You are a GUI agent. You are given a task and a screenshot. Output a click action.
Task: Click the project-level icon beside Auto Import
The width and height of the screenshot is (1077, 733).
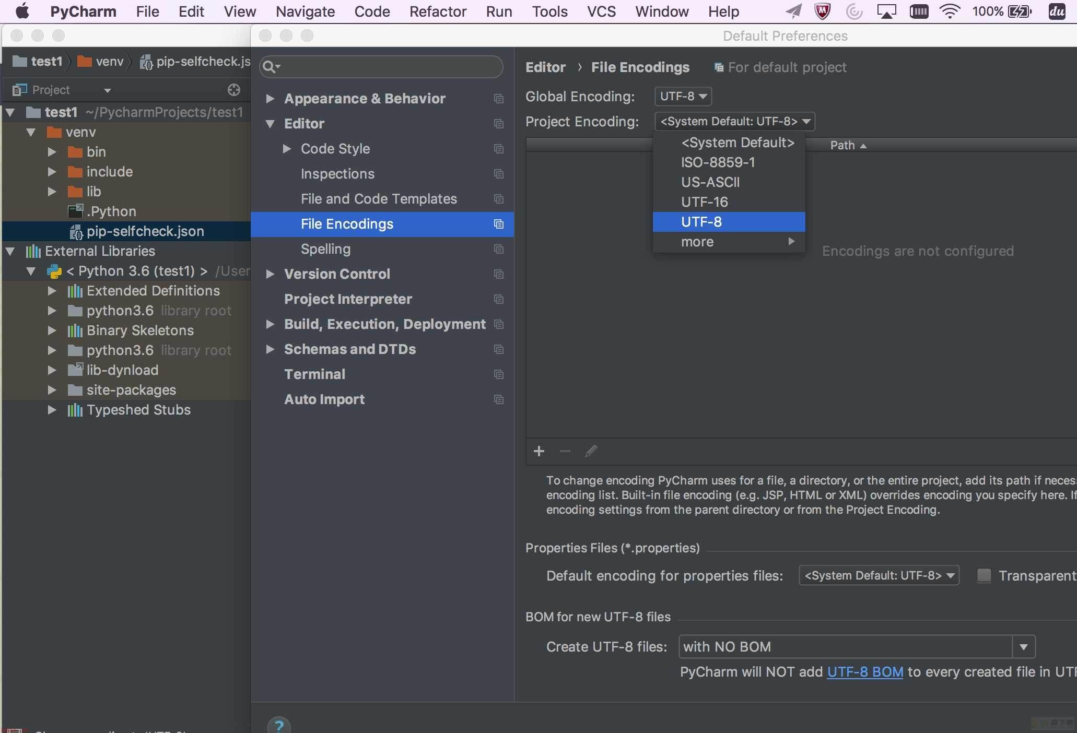coord(499,399)
